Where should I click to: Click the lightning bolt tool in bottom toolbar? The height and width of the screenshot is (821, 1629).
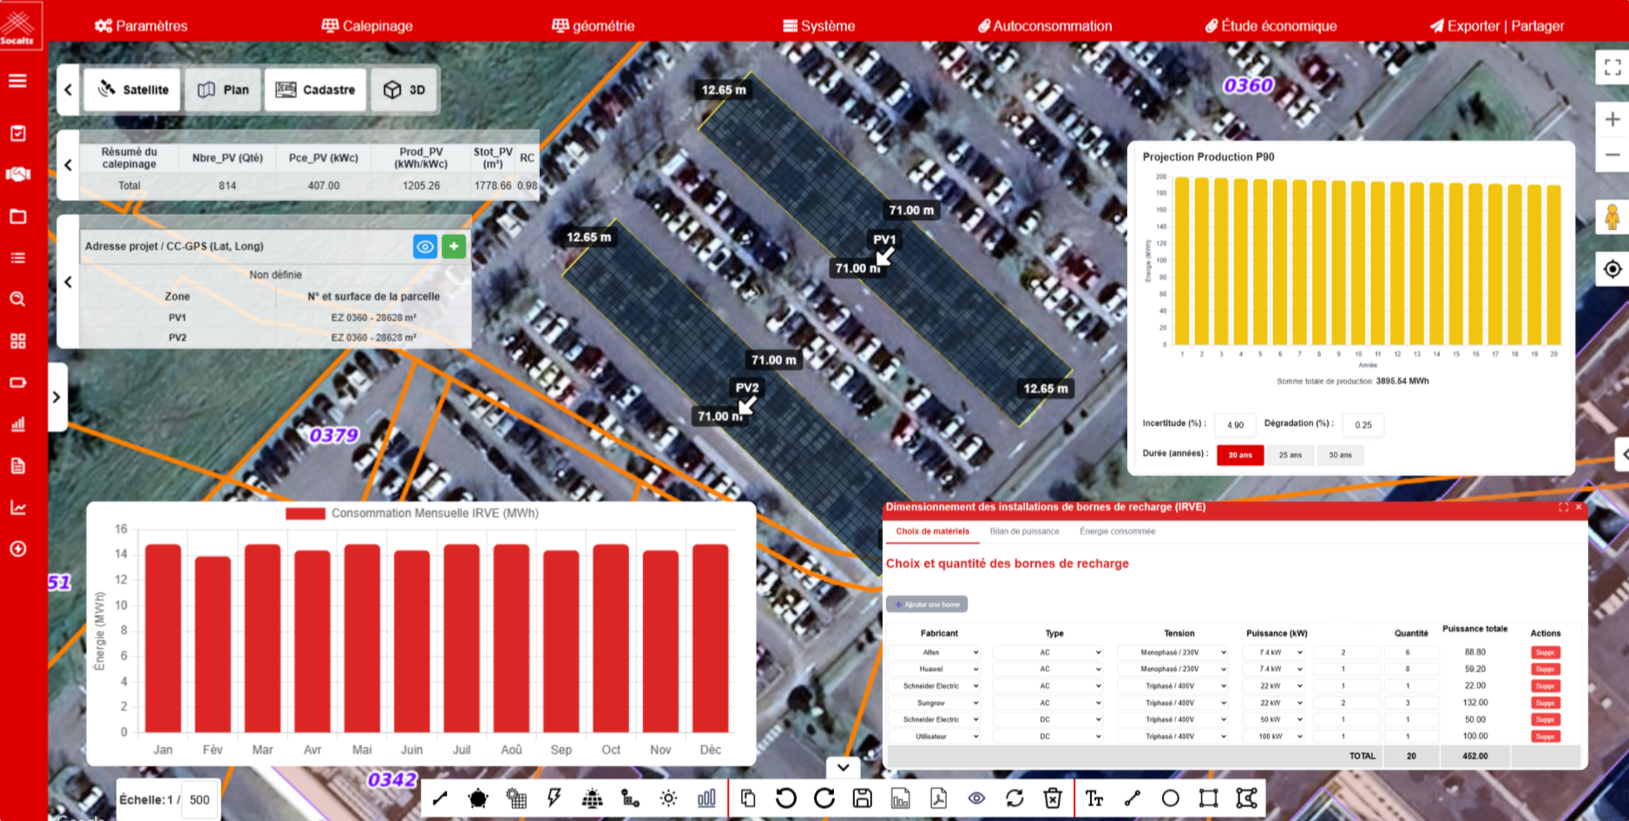(x=555, y=798)
